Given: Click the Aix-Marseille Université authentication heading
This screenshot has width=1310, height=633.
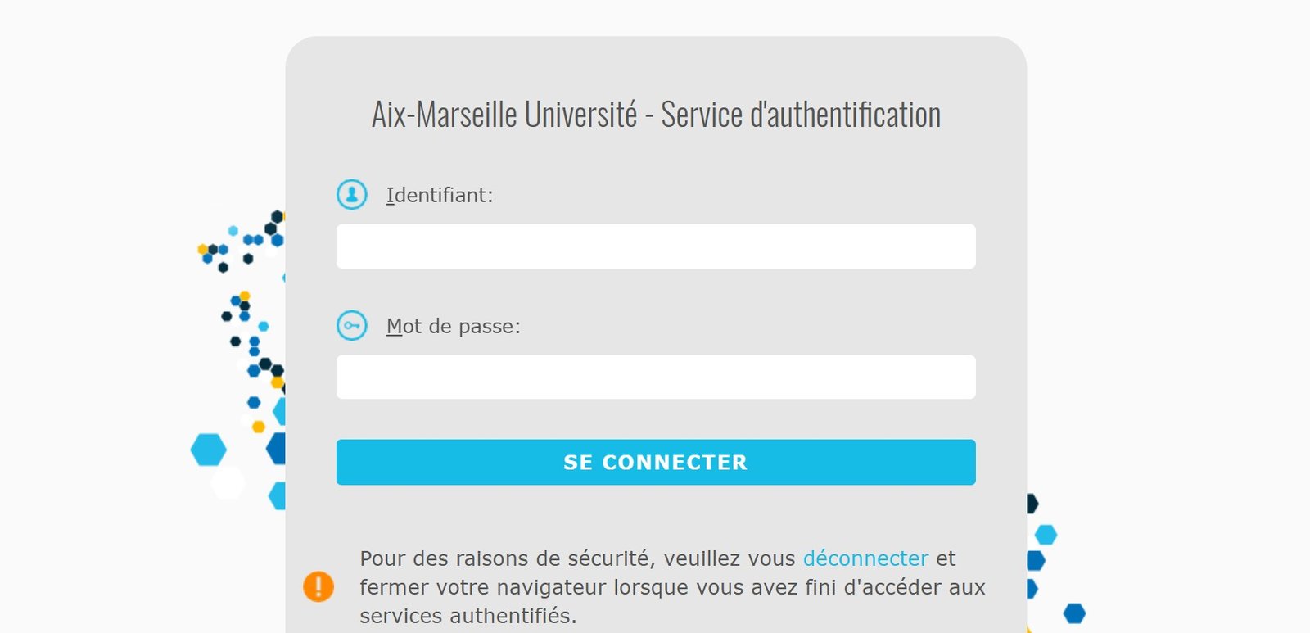Looking at the screenshot, I should tap(656, 115).
